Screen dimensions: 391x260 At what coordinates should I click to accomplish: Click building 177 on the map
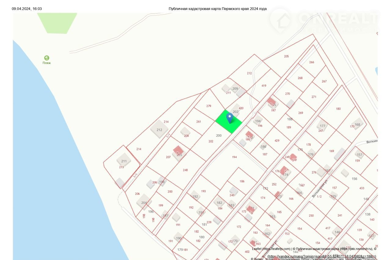(x=322, y=126)
